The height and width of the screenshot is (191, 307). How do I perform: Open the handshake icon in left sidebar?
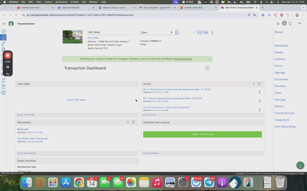(x=3, y=93)
